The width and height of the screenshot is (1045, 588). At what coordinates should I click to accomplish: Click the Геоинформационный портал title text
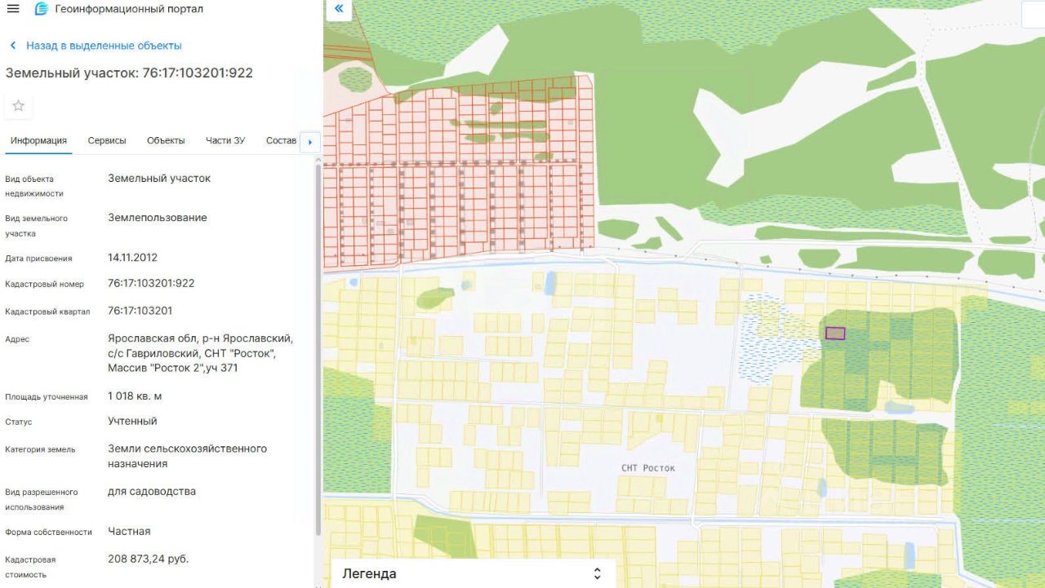point(129,9)
